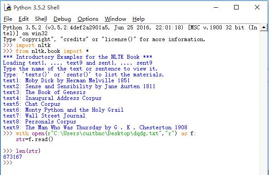Screen dimensions: 269x175
Task: Click 'Loading text1, ..., text9' line
Action: point(78,63)
